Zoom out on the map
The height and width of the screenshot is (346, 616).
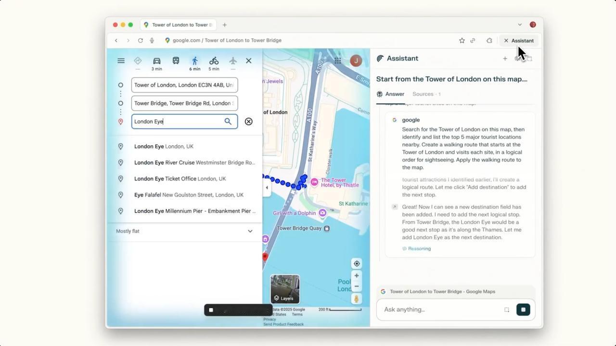click(x=357, y=286)
